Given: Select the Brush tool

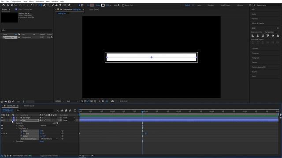Looking at the screenshot, I should pyautogui.click(x=53, y=5).
